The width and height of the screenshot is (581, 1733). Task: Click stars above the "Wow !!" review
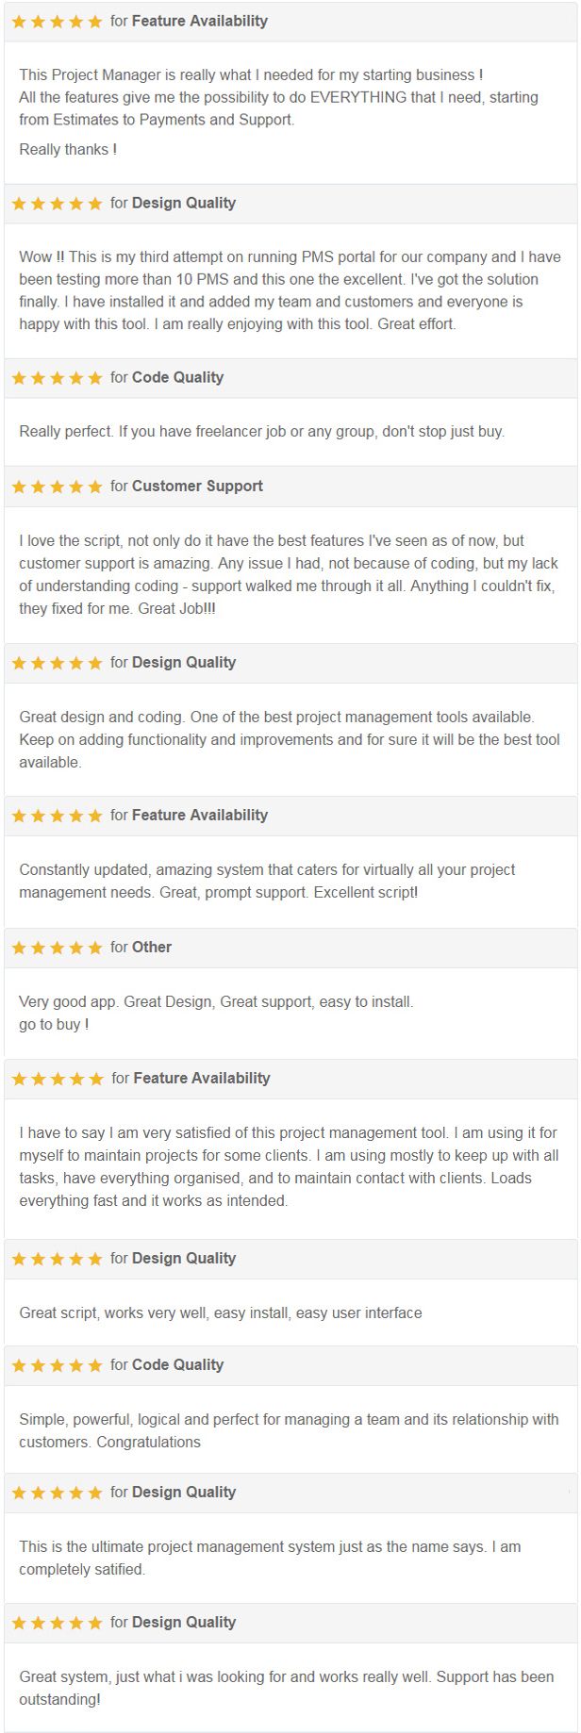tap(57, 204)
